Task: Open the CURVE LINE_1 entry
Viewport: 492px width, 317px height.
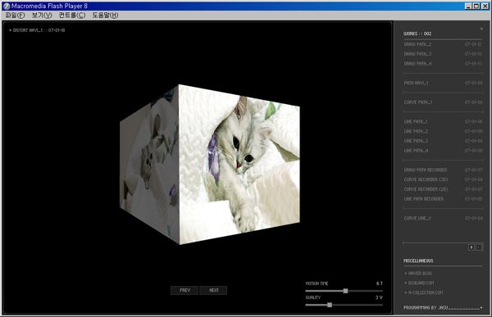Action: pos(443,218)
